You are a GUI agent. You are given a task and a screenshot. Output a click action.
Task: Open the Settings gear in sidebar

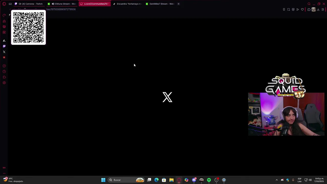4,83
